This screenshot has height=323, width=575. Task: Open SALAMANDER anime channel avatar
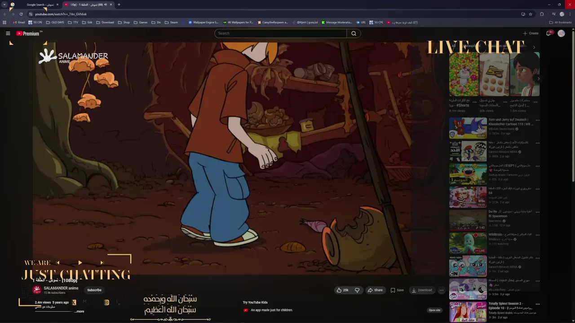pos(37,290)
